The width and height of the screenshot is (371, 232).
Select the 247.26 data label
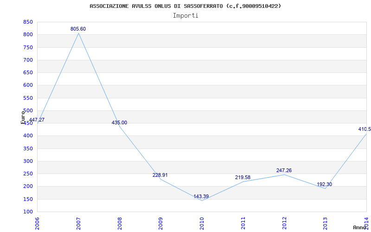click(x=284, y=170)
